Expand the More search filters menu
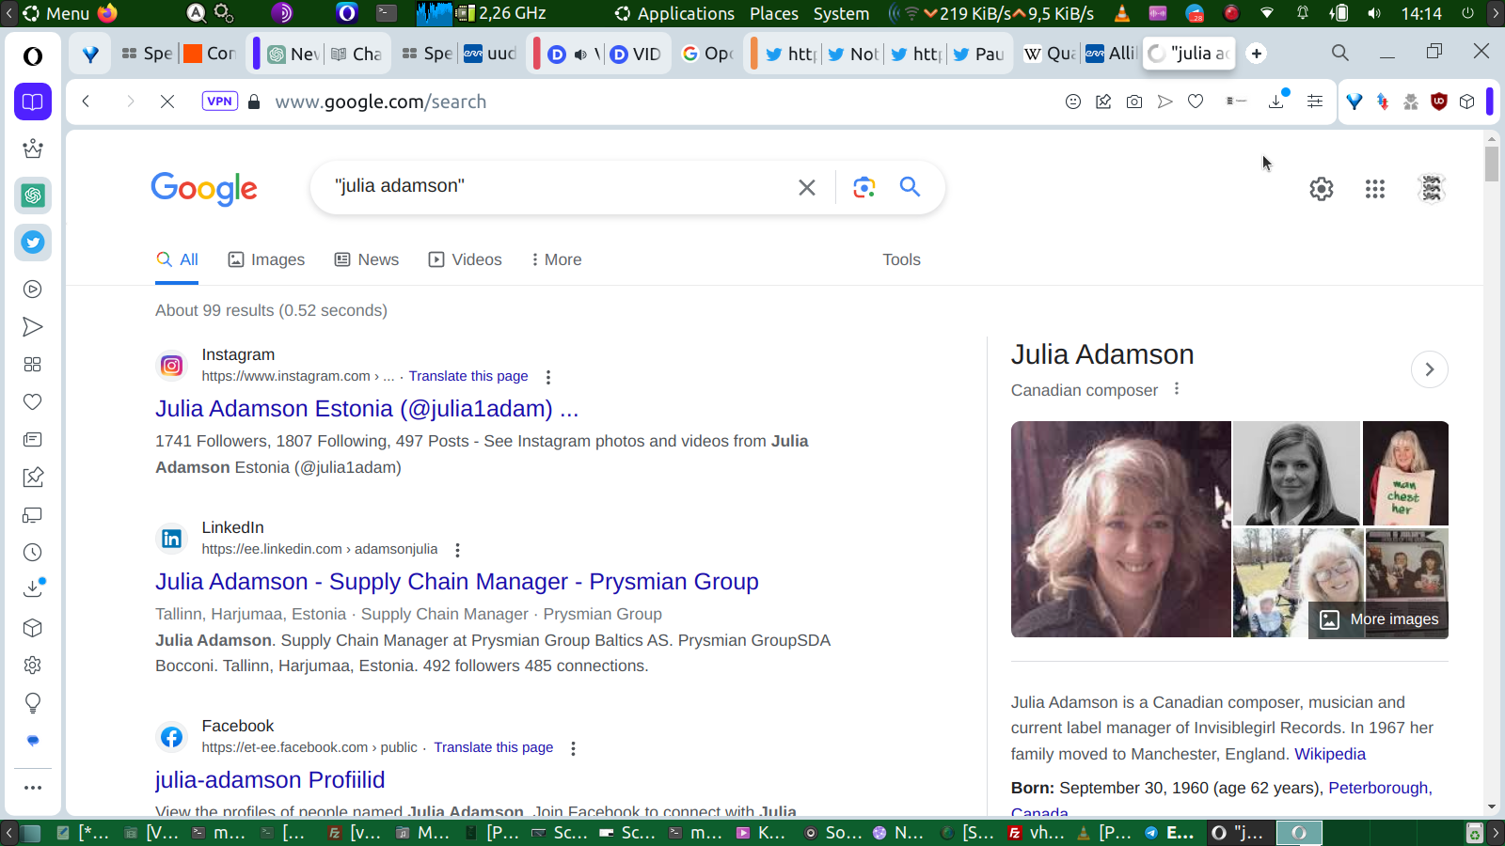 (x=556, y=259)
